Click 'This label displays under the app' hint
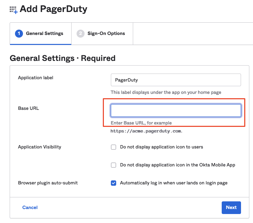The image size is (253, 223). (166, 92)
